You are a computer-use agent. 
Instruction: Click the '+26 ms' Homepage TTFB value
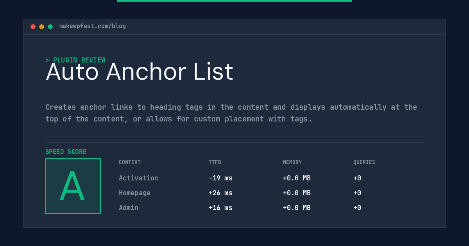tap(220, 193)
